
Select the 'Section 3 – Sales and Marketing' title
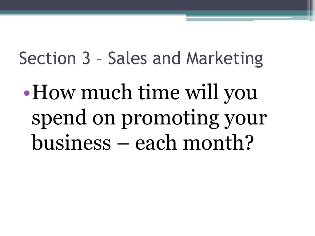[141, 58]
